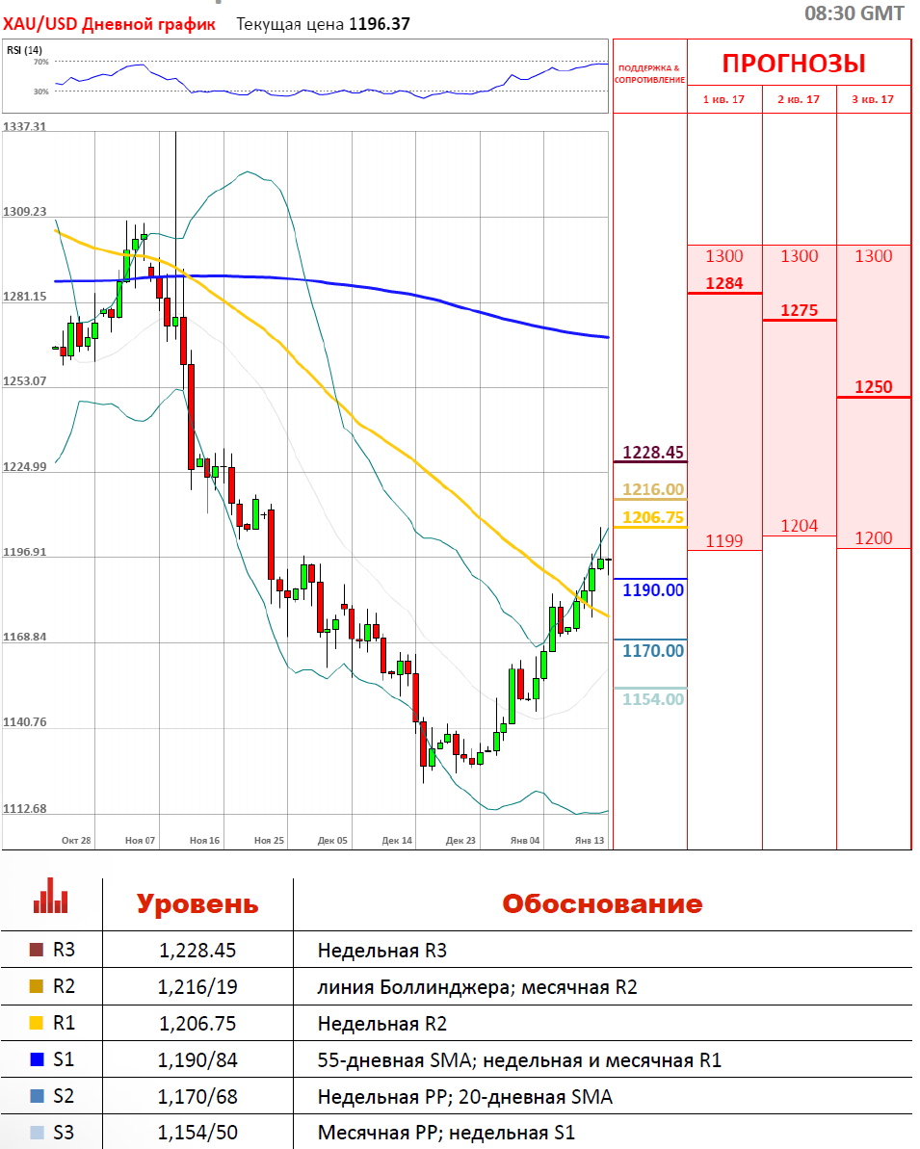The image size is (920, 1149).
Task: Click the S3 light blue color swatch
Action: pyautogui.click(x=38, y=1134)
